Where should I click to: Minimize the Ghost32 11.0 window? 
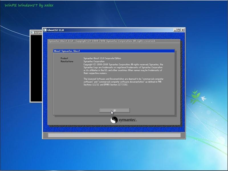click(175, 30)
